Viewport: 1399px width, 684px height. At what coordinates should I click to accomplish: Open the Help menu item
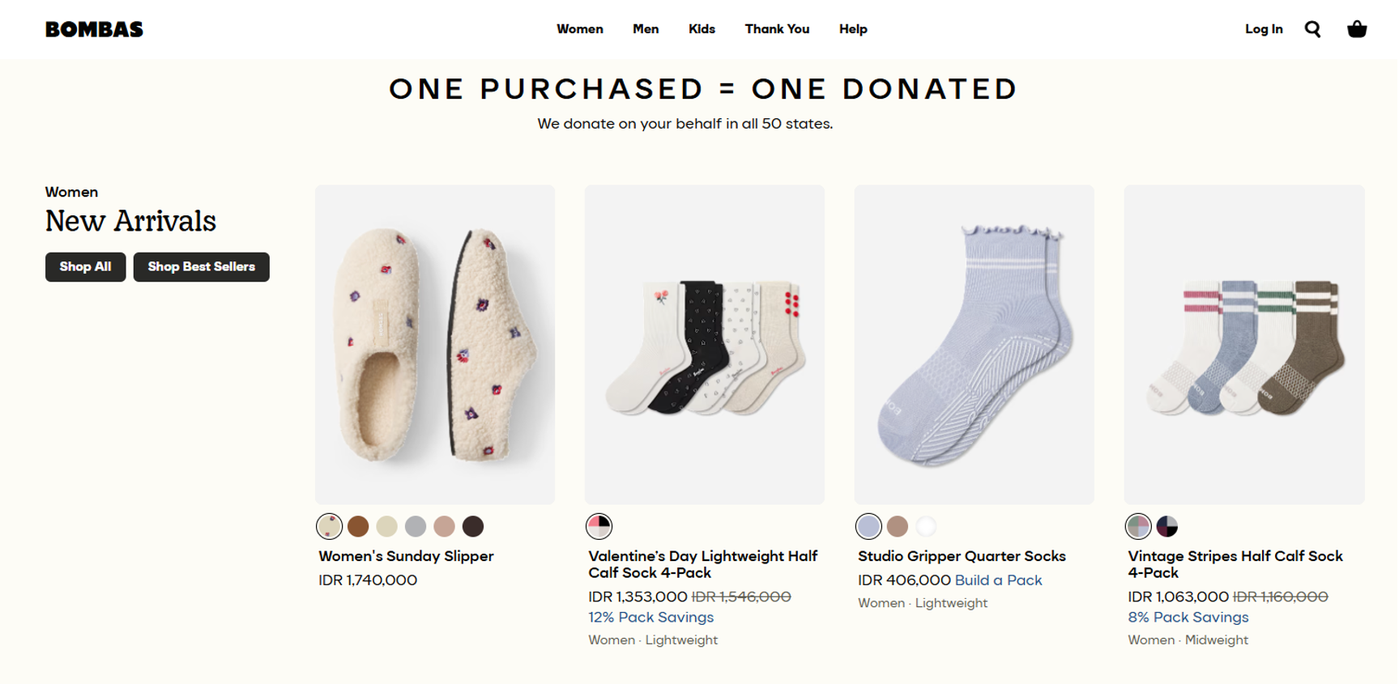pyautogui.click(x=853, y=29)
